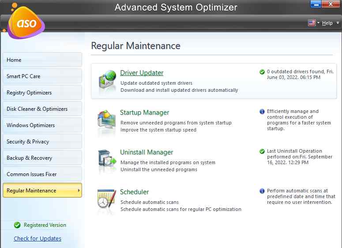Minimize the Advanced System Optimizer window
The image size is (342, 248).
pyautogui.click(x=316, y=4)
